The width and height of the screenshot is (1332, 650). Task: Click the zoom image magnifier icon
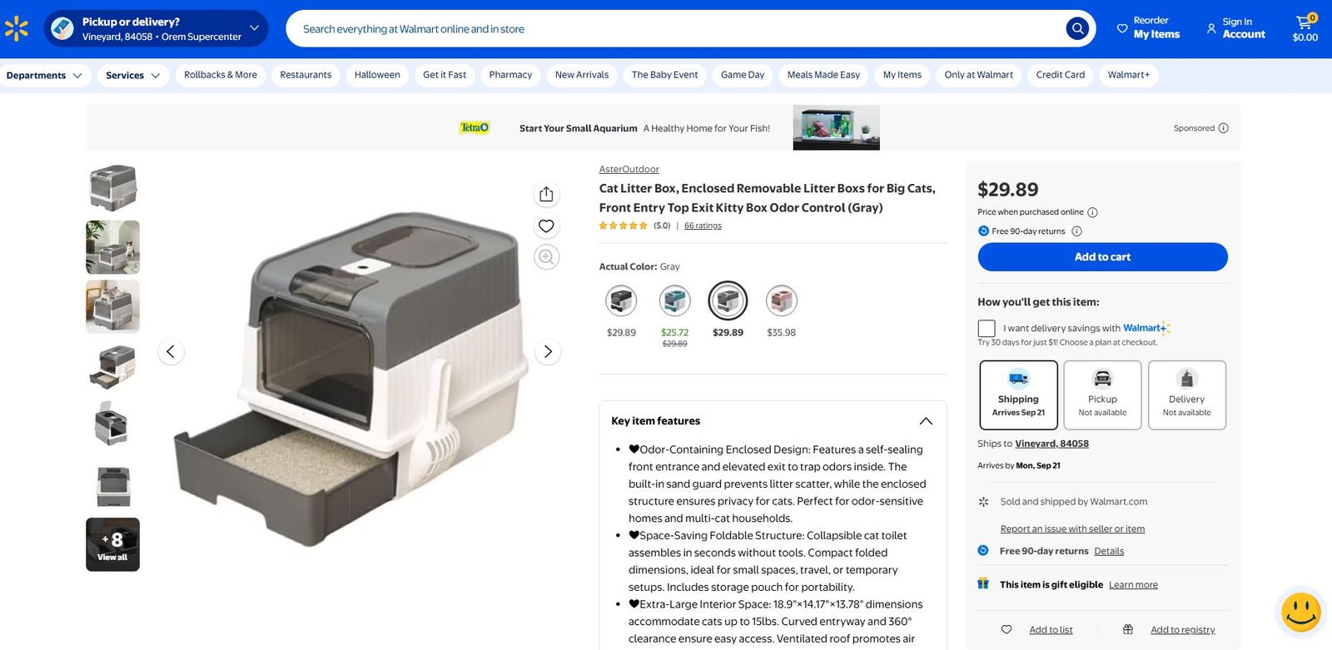click(546, 257)
